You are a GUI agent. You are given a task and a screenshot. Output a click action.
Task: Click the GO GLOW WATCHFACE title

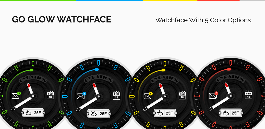tap(62, 19)
